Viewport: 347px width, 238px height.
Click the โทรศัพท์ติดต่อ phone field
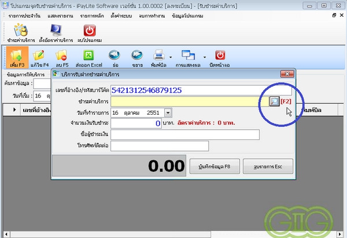coord(160,146)
